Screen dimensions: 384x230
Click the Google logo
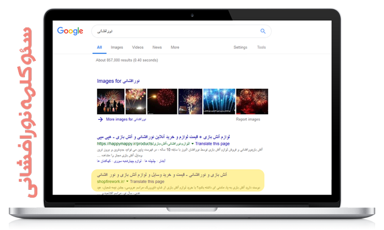pyautogui.click(x=70, y=31)
